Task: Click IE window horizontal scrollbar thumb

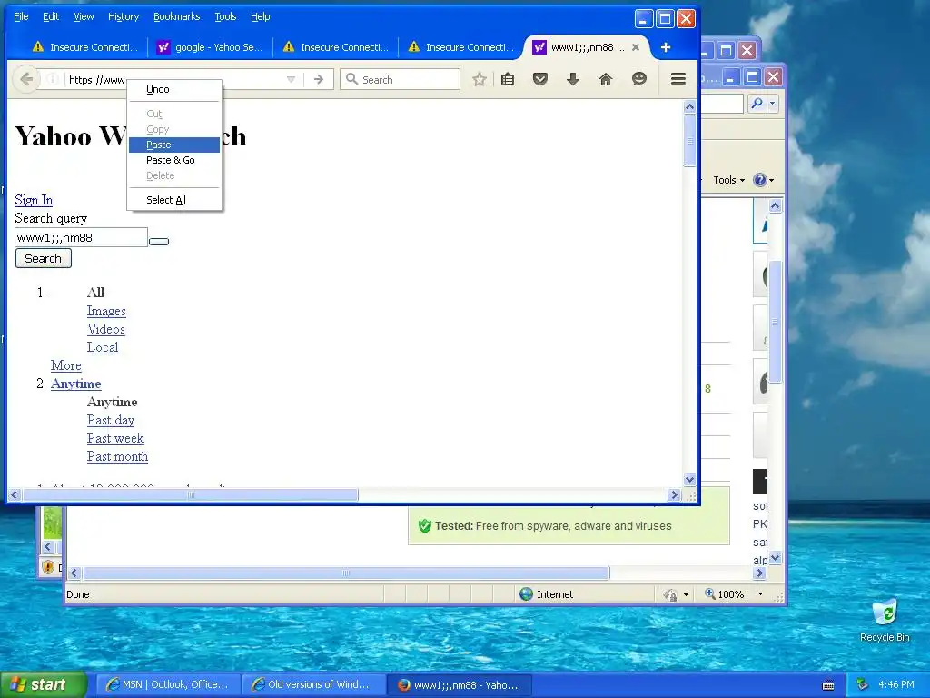Action: (x=346, y=573)
